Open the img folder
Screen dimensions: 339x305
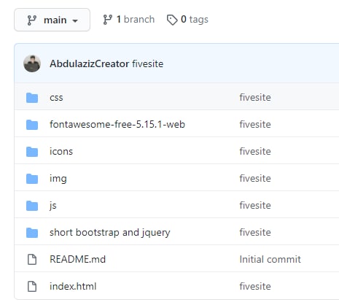pyautogui.click(x=58, y=179)
